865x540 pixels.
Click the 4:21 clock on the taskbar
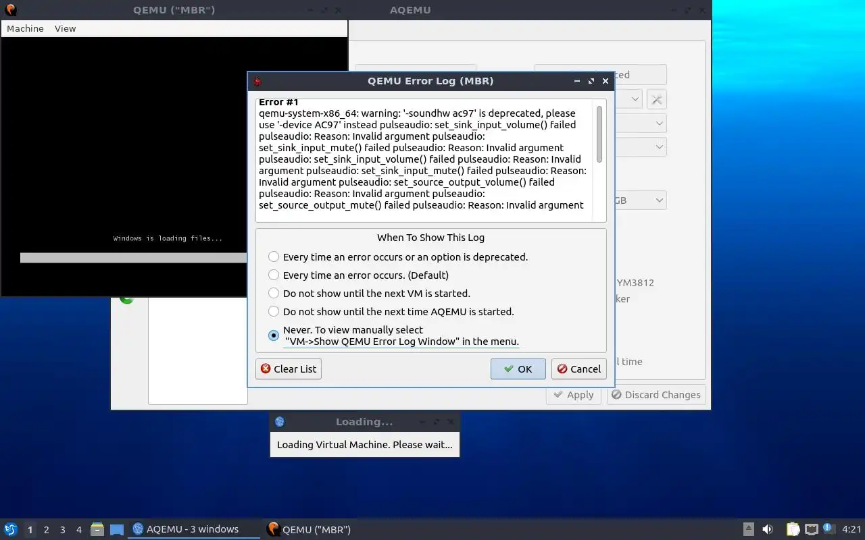[x=851, y=529]
